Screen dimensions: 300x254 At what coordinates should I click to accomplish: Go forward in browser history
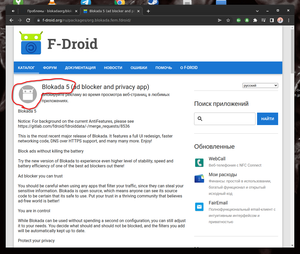20,20
